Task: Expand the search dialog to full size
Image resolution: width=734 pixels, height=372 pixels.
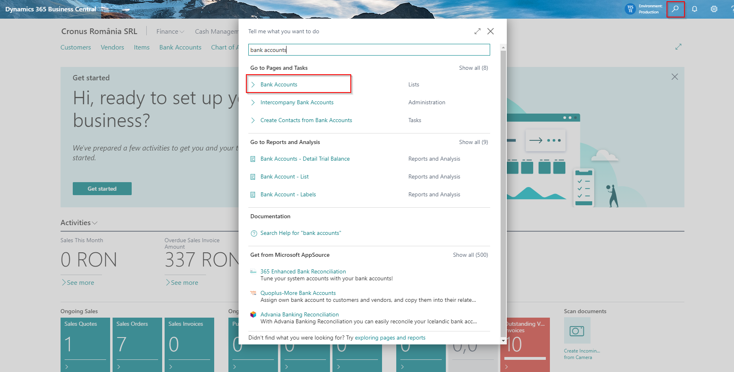Action: click(x=478, y=31)
